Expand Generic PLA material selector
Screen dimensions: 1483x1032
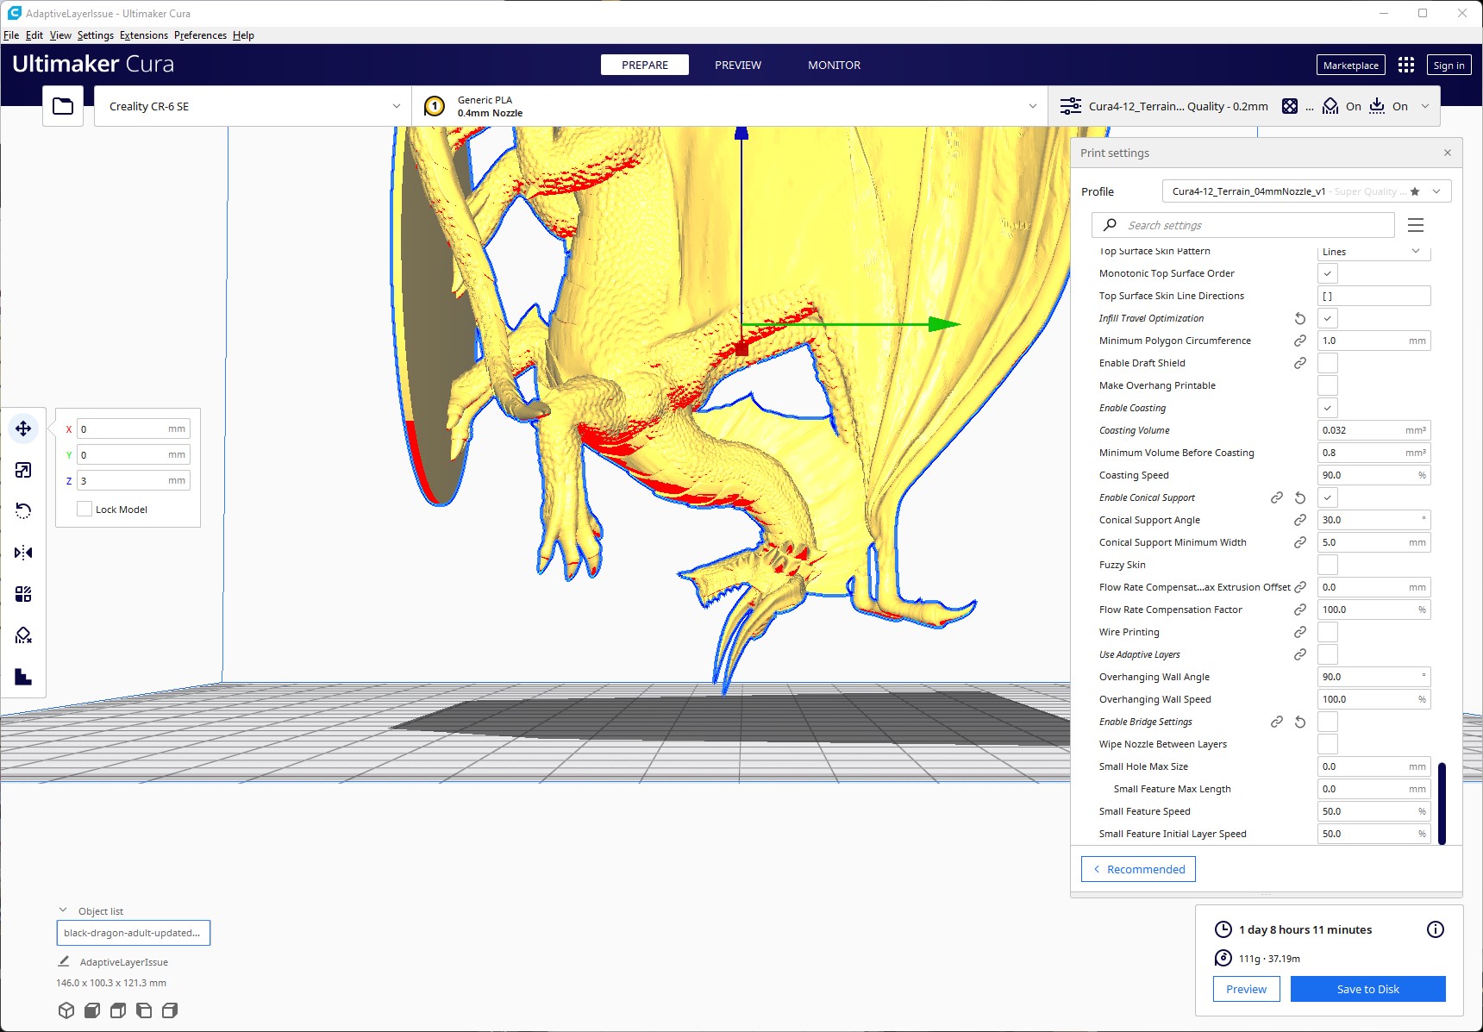pyautogui.click(x=730, y=106)
